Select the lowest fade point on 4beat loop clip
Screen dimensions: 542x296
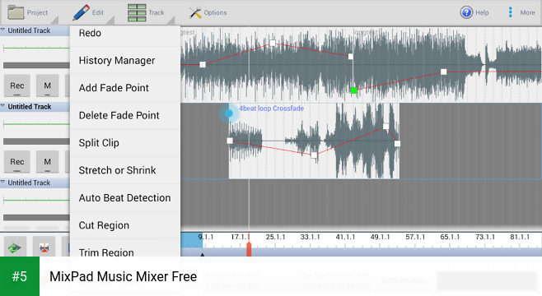(x=314, y=155)
